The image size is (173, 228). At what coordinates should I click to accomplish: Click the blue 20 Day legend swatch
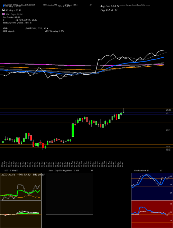[3, 6]
